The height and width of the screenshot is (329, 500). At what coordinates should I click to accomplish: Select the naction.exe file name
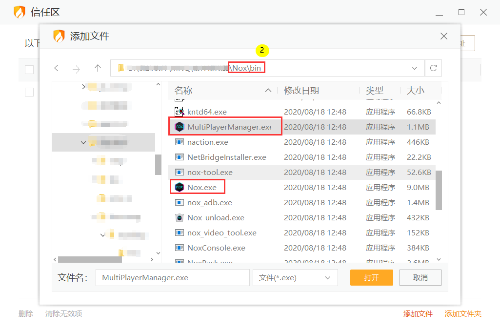208,142
